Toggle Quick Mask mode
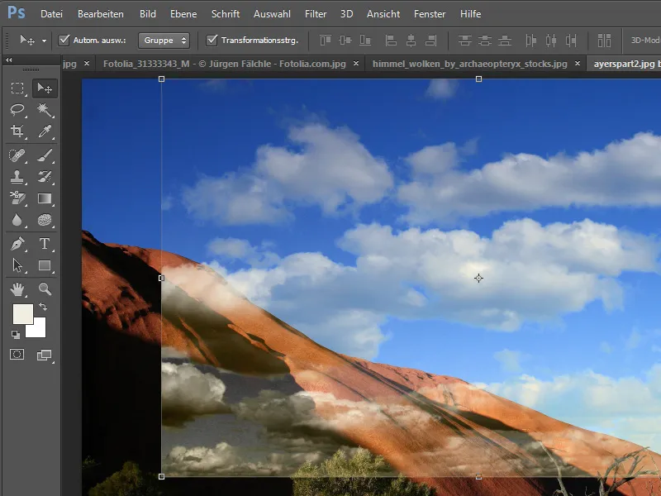The height and width of the screenshot is (496, 661). (x=17, y=355)
